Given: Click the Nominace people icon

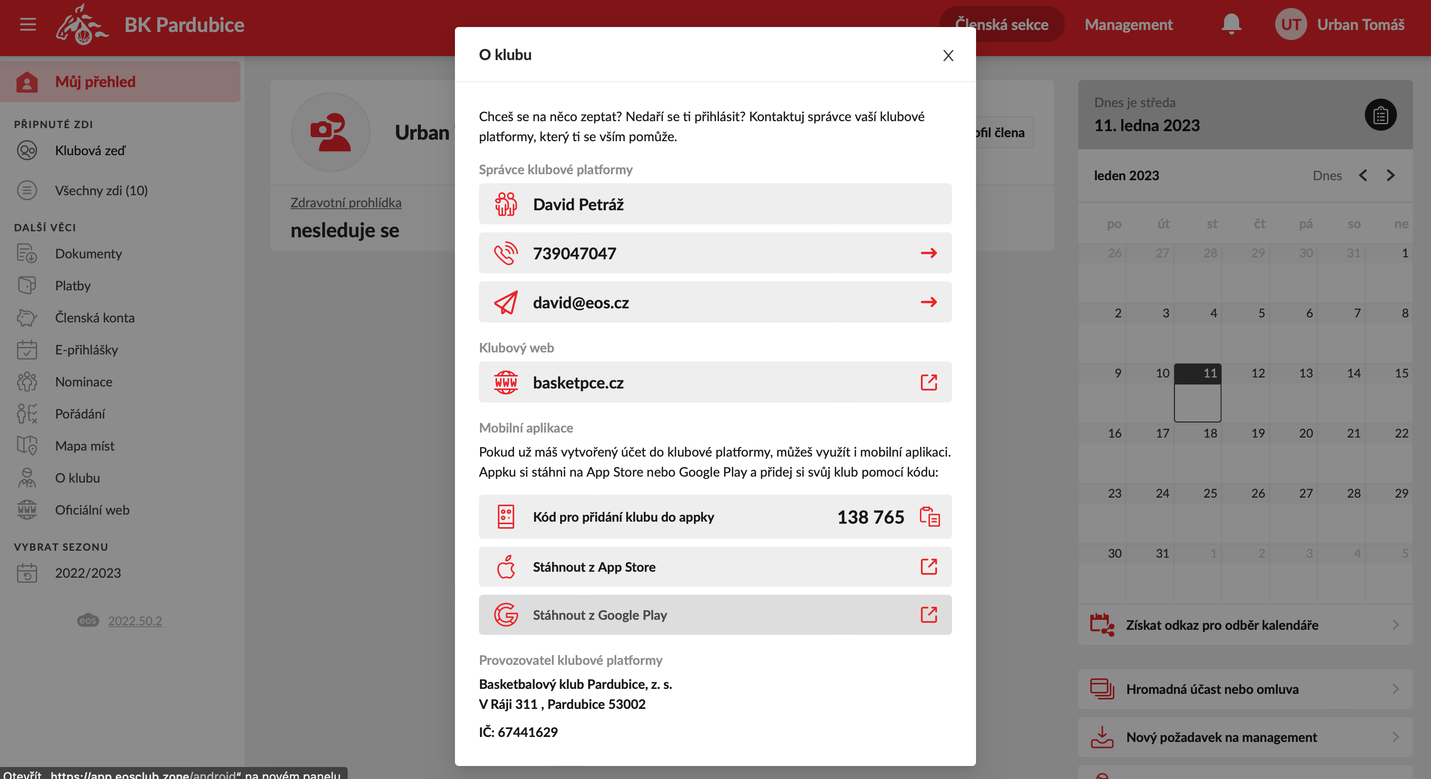Looking at the screenshot, I should pos(27,382).
